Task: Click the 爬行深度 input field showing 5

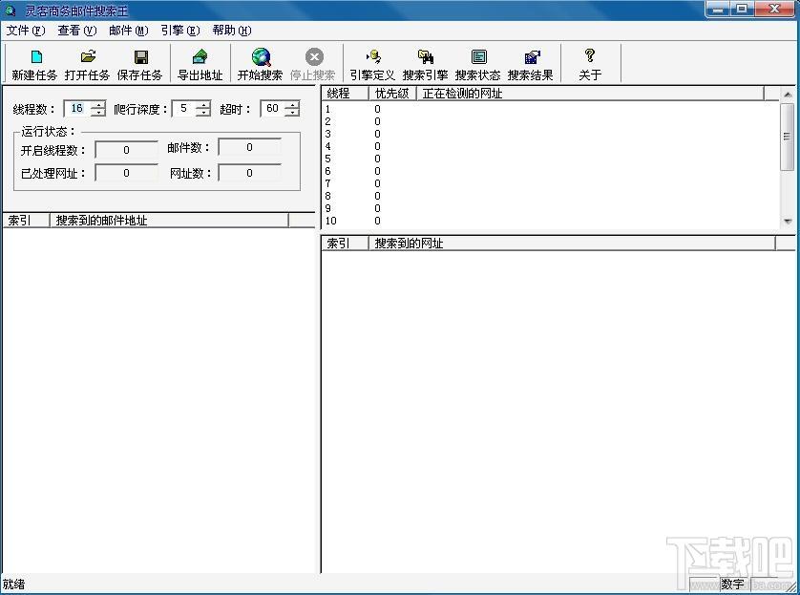Action: click(x=184, y=108)
